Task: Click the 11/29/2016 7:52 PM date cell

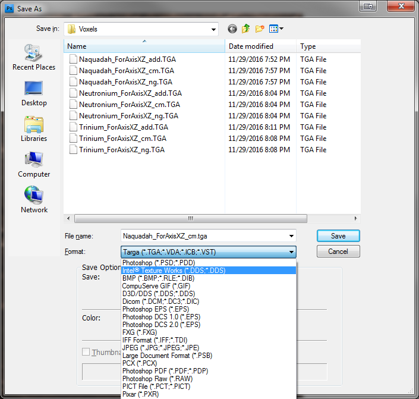Action: pyautogui.click(x=259, y=59)
